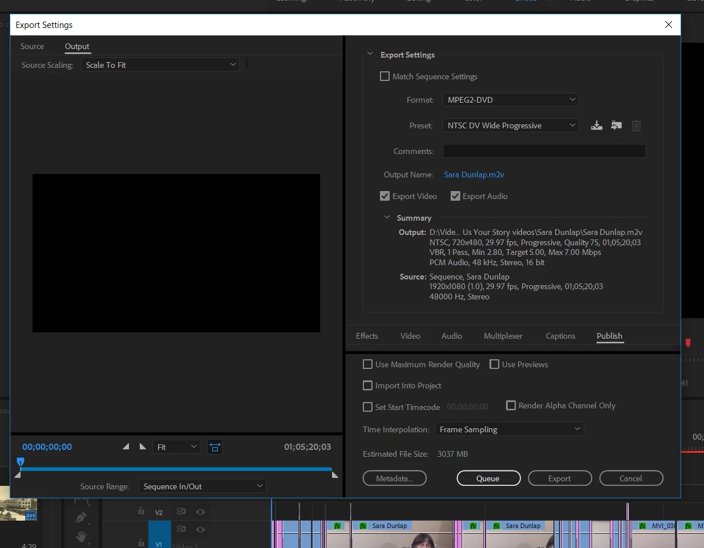Open the Preset dropdown

click(x=511, y=125)
